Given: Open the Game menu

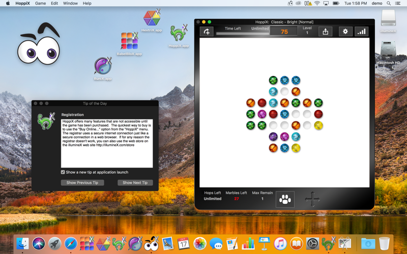Looking at the screenshot, I should click(x=40, y=4).
